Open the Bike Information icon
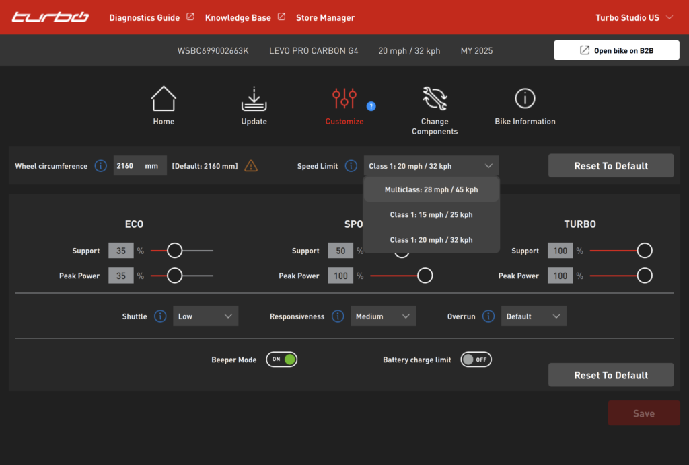Screen dimensions: 689x465 coord(525,99)
